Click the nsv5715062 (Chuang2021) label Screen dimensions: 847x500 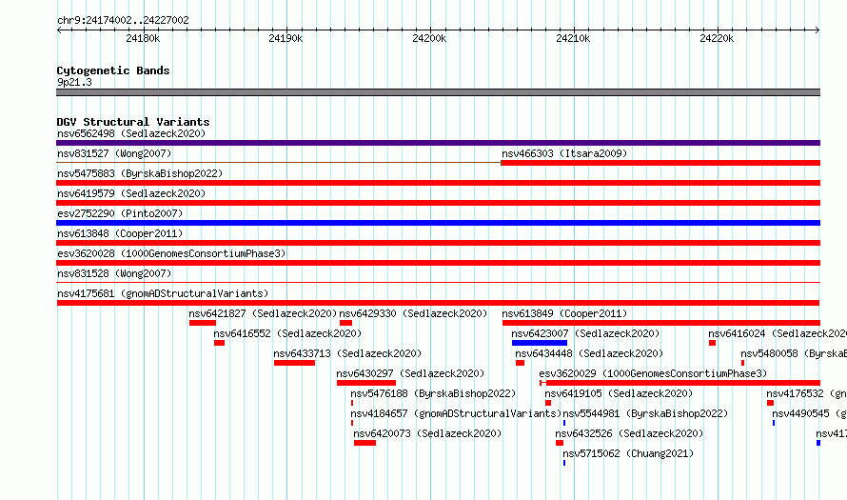(x=628, y=453)
